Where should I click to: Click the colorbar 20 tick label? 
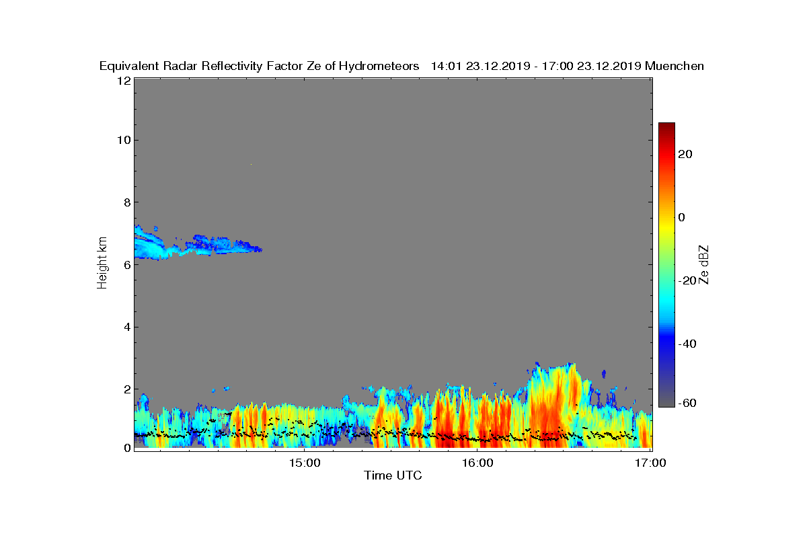coord(687,154)
